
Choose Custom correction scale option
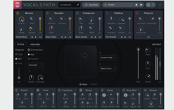tap(33, 59)
